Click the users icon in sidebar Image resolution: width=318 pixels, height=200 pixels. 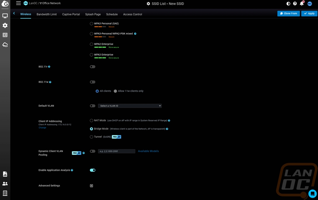[x=5, y=183]
